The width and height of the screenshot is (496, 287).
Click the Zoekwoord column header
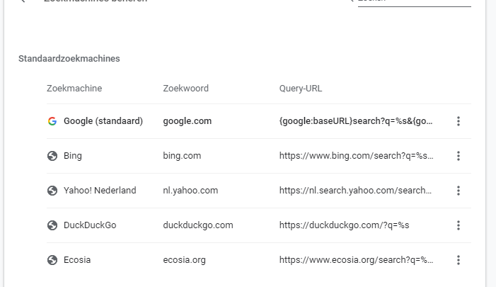pos(185,89)
